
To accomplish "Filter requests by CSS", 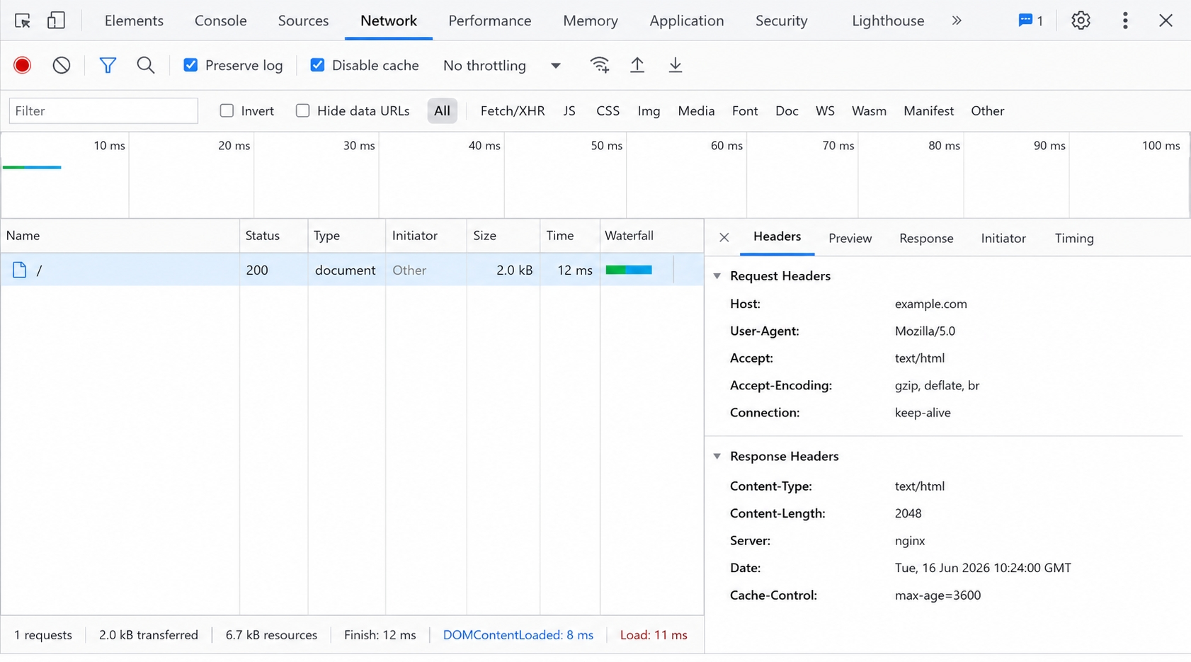I will pyautogui.click(x=608, y=110).
